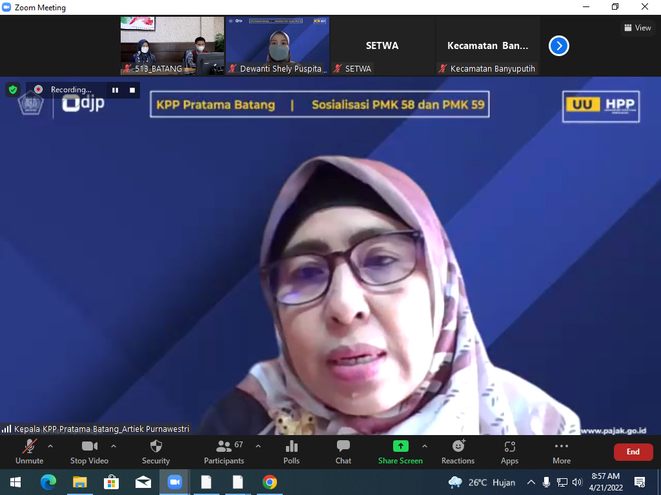The image size is (661, 495).
Task: Show next participants with the blue arrow
Action: click(x=558, y=46)
